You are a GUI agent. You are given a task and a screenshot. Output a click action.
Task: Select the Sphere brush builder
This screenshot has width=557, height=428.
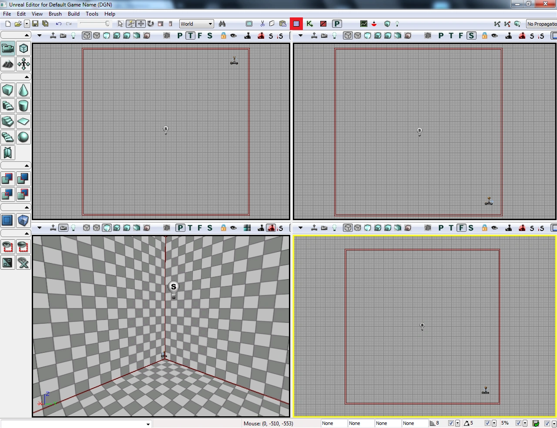coord(23,137)
